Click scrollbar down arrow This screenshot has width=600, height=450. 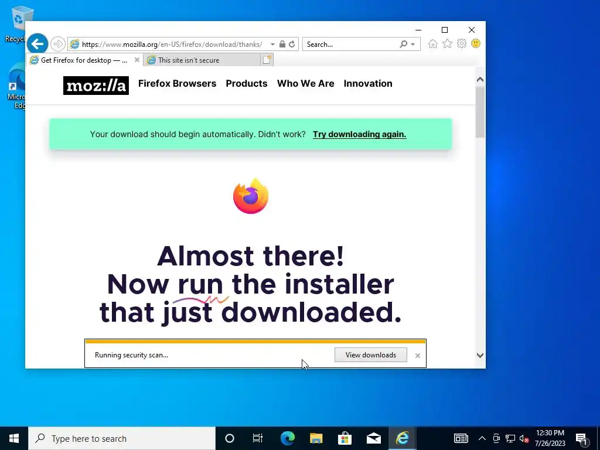click(x=480, y=355)
